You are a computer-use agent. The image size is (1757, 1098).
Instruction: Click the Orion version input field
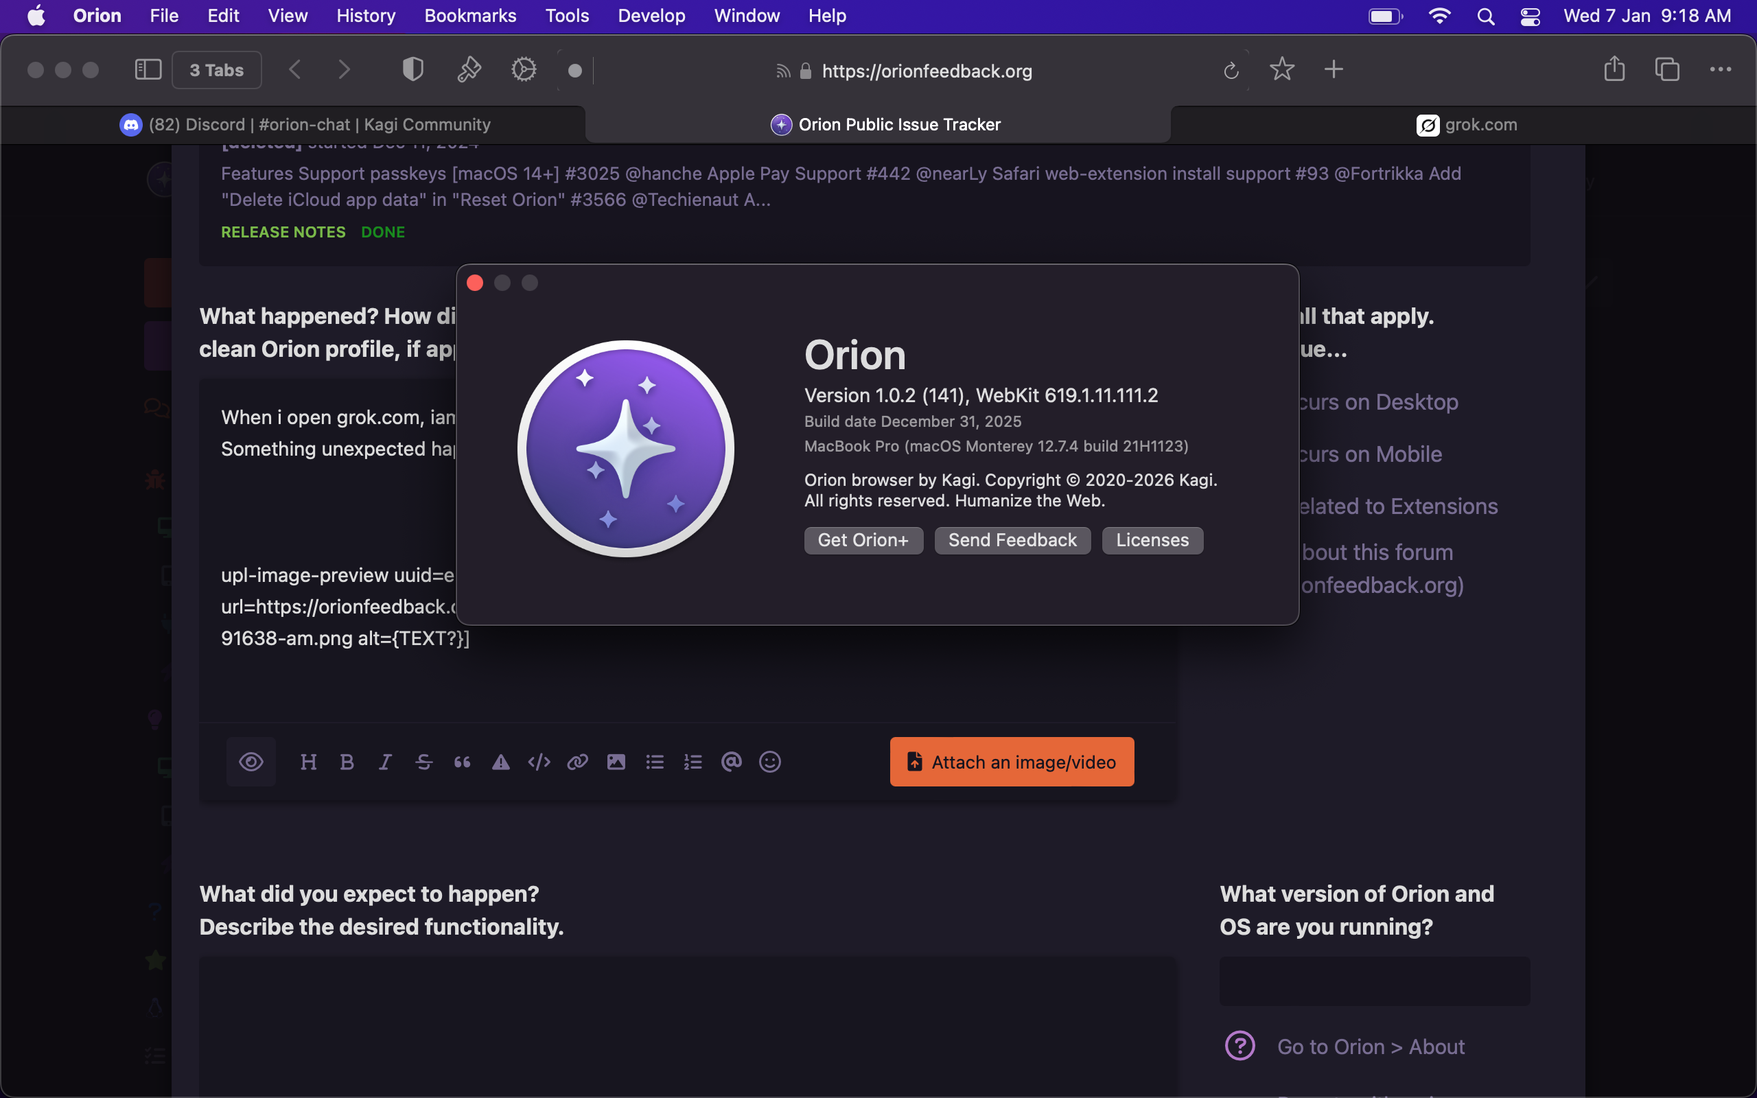coord(1375,981)
